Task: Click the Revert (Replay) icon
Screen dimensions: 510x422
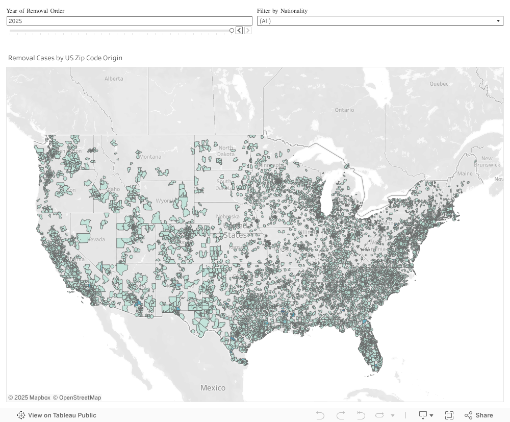Action: point(361,415)
